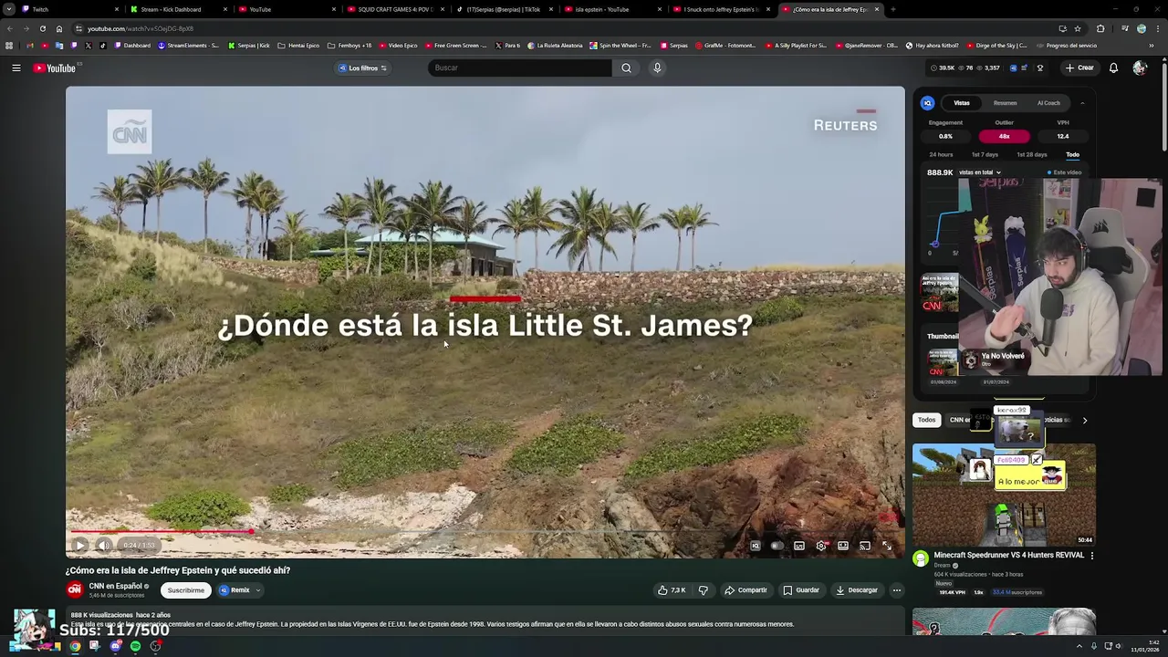
Task: Open the Spin the Wheel bookmark
Action: [620, 46]
